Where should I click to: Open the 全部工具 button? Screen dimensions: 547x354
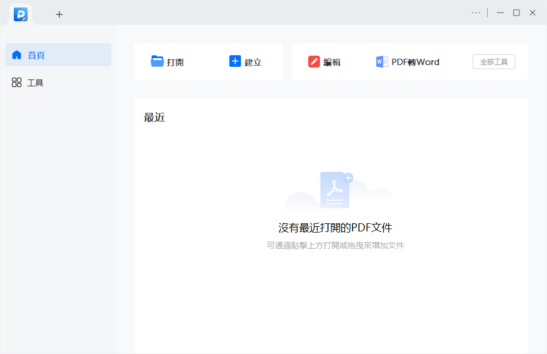coord(493,62)
